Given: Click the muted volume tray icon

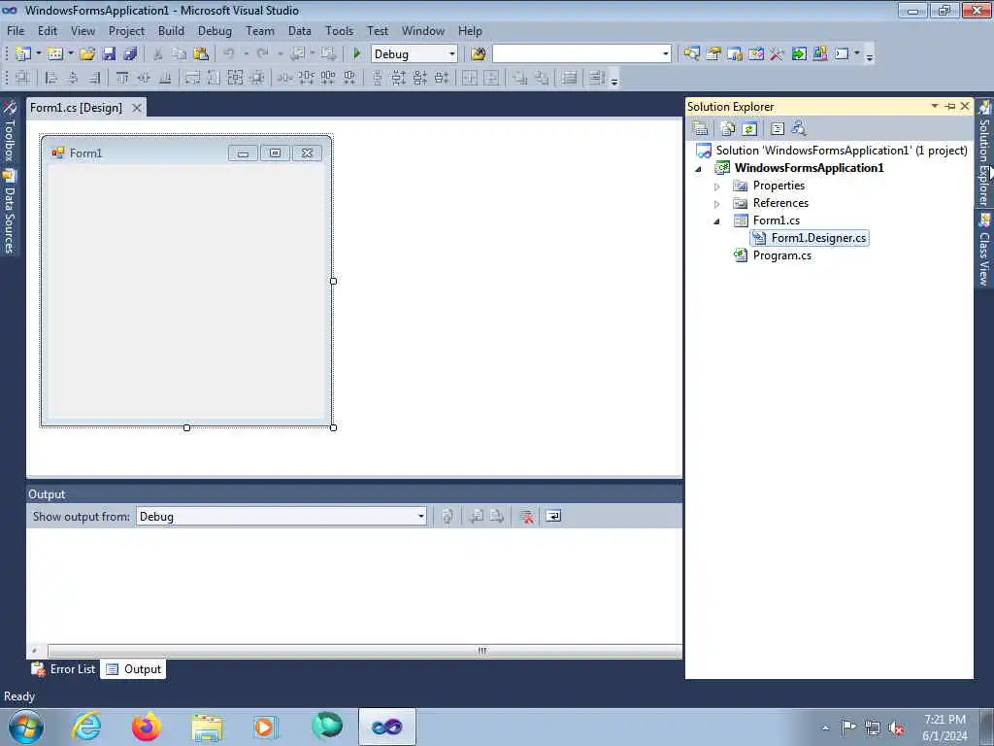Looking at the screenshot, I should click(x=896, y=728).
